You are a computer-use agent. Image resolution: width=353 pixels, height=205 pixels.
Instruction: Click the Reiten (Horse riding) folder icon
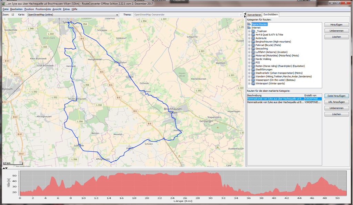[253, 66]
